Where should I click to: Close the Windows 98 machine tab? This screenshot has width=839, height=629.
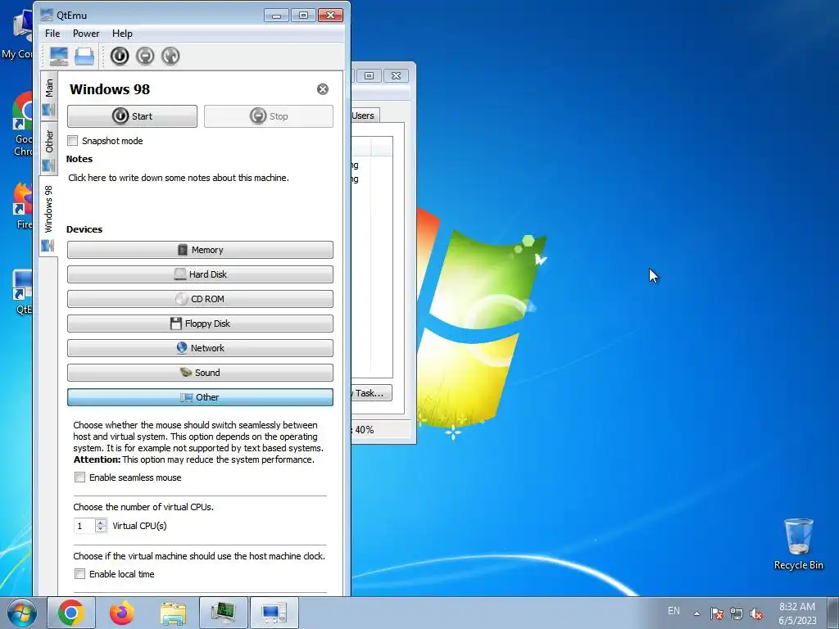pos(323,89)
